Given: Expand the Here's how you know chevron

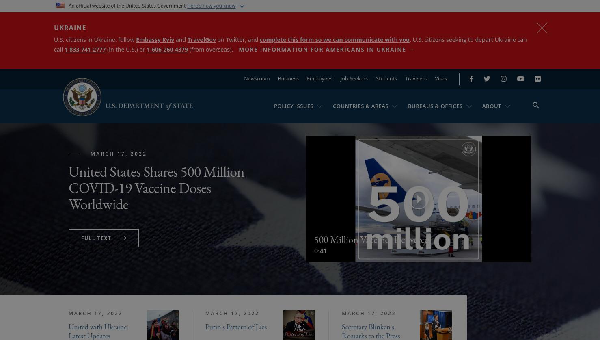Looking at the screenshot, I should click(242, 6).
